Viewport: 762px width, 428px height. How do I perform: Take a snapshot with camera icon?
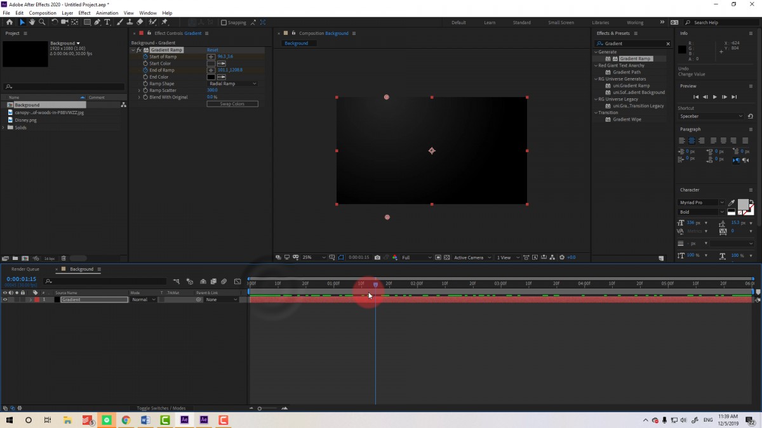pyautogui.click(x=378, y=257)
